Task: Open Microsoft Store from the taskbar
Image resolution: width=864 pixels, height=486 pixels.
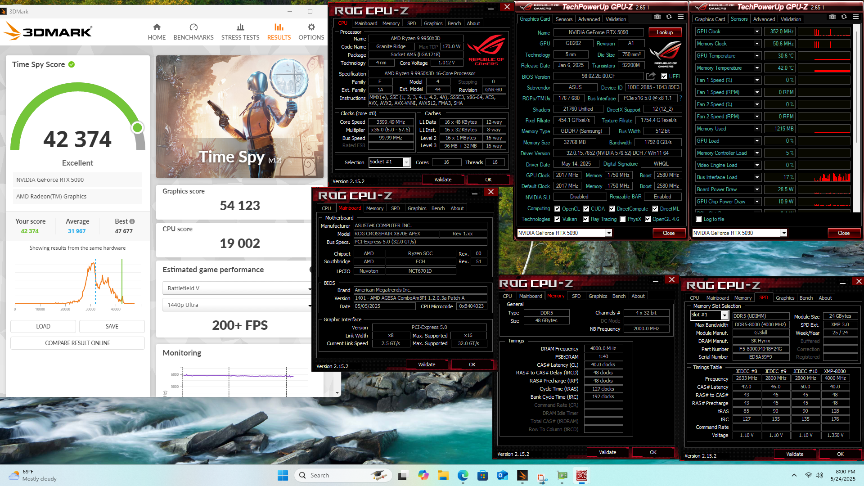Action: [x=483, y=475]
